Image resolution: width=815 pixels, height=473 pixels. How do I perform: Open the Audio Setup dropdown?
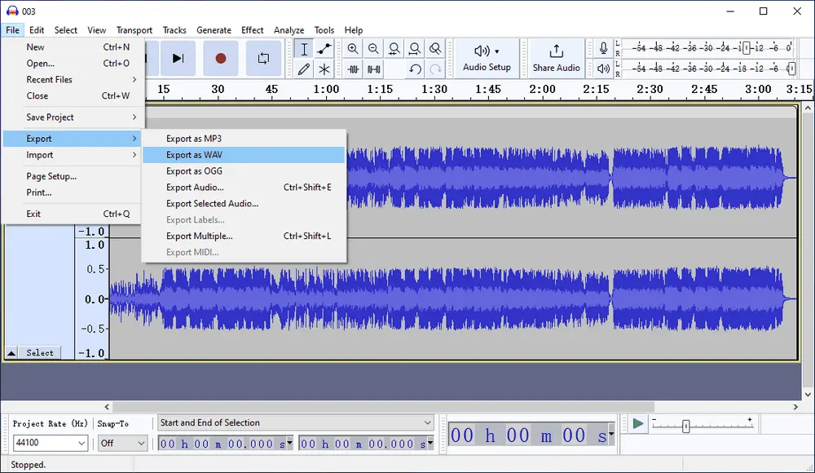tap(487, 58)
